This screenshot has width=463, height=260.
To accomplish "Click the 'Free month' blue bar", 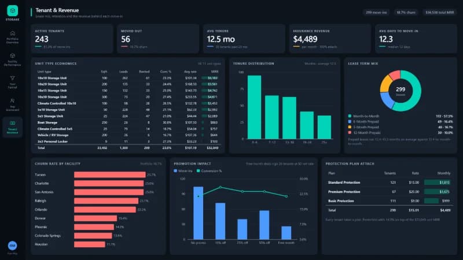I will click(x=286, y=233).
